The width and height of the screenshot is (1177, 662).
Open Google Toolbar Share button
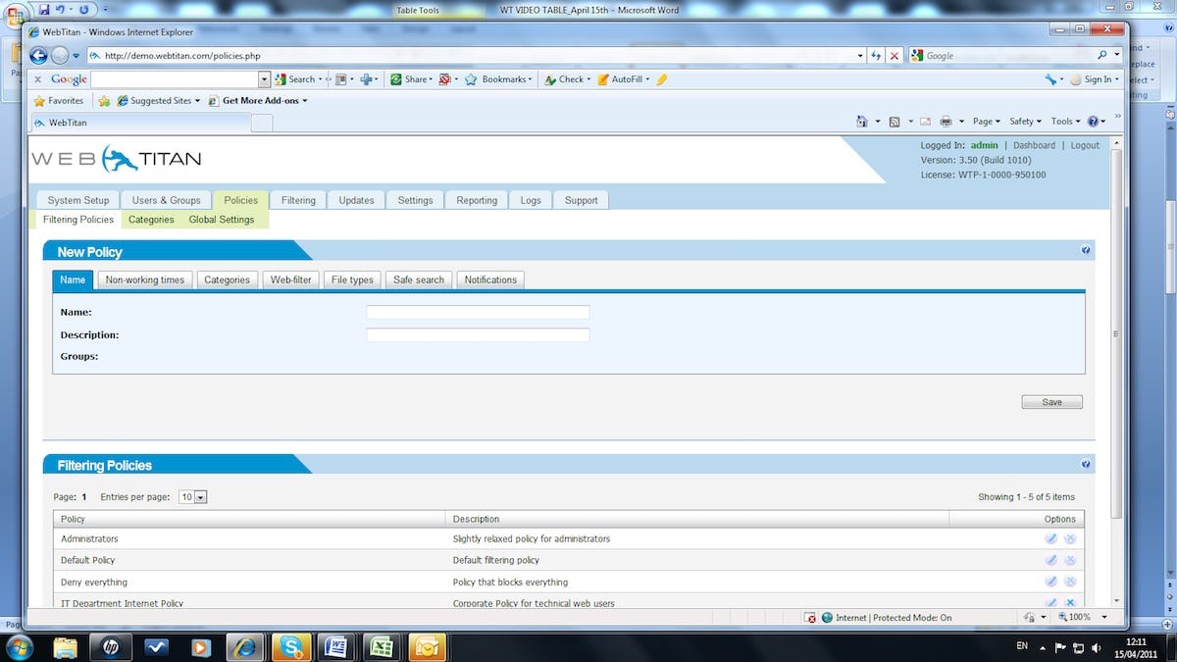pyautogui.click(x=412, y=79)
